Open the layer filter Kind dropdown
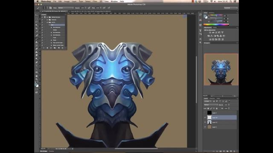 pos(207,101)
